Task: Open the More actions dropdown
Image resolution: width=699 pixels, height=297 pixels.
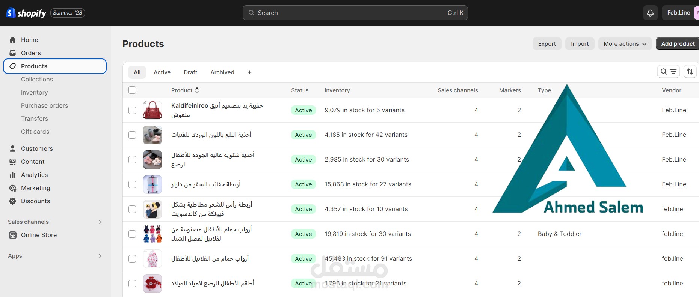Action: pos(625,44)
